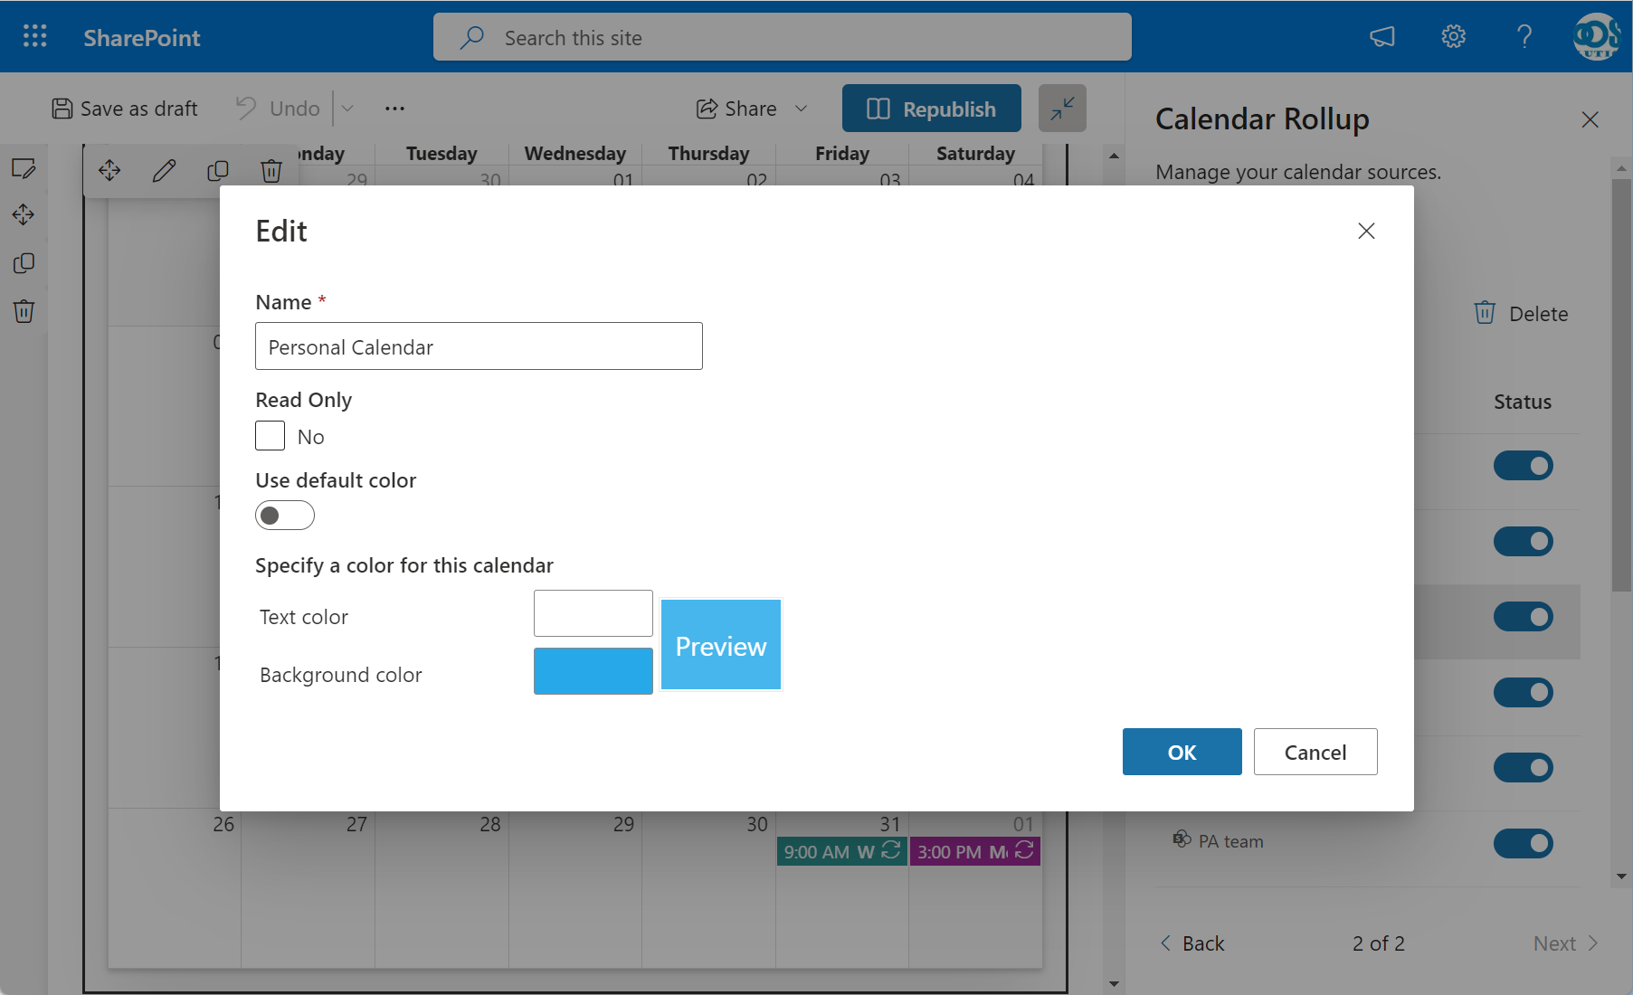Expand the Share dropdown
This screenshot has height=995, width=1633.
(x=801, y=109)
